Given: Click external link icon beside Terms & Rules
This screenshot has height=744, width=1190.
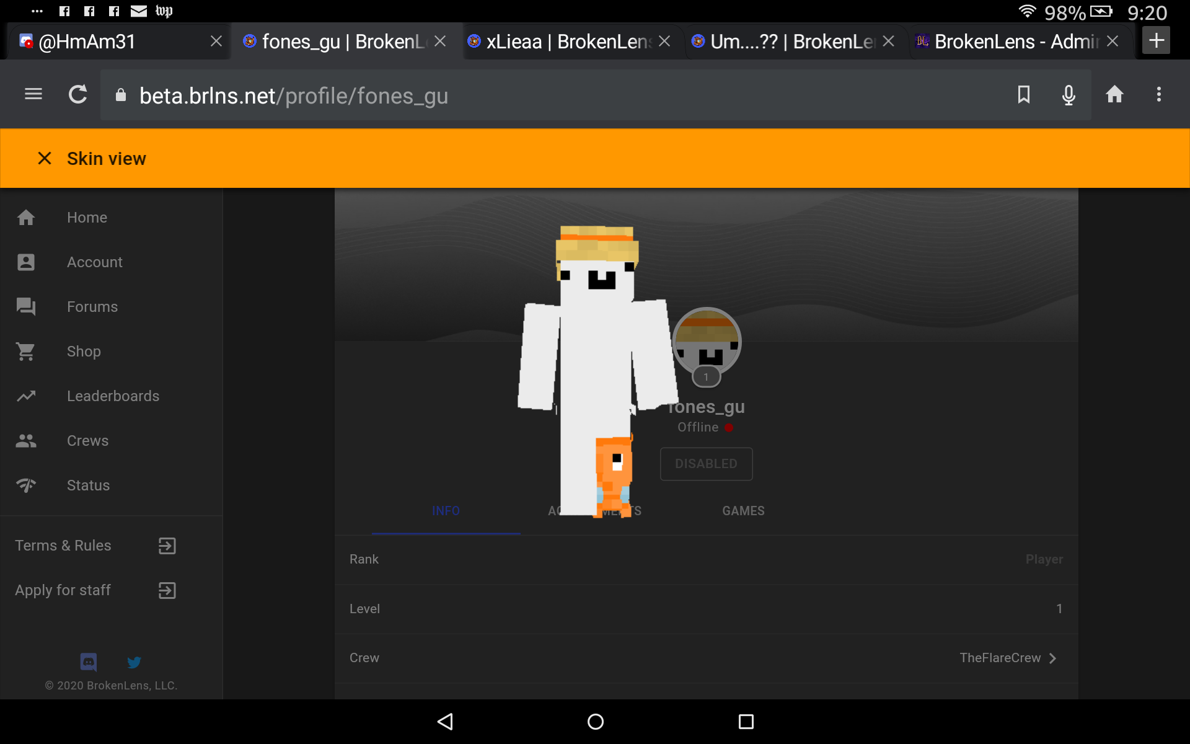Looking at the screenshot, I should tap(167, 546).
